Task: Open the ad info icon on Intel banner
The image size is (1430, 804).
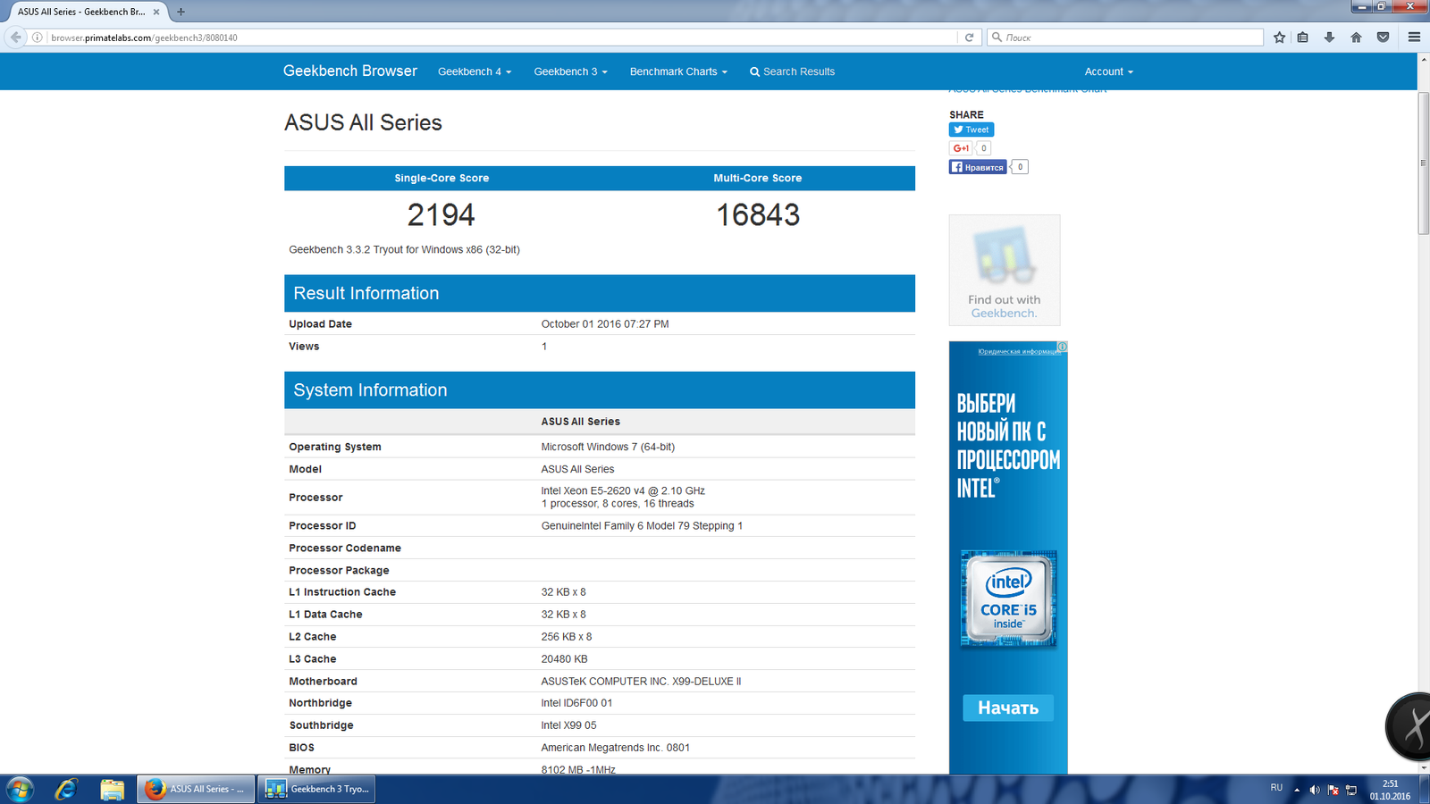Action: point(1062,347)
